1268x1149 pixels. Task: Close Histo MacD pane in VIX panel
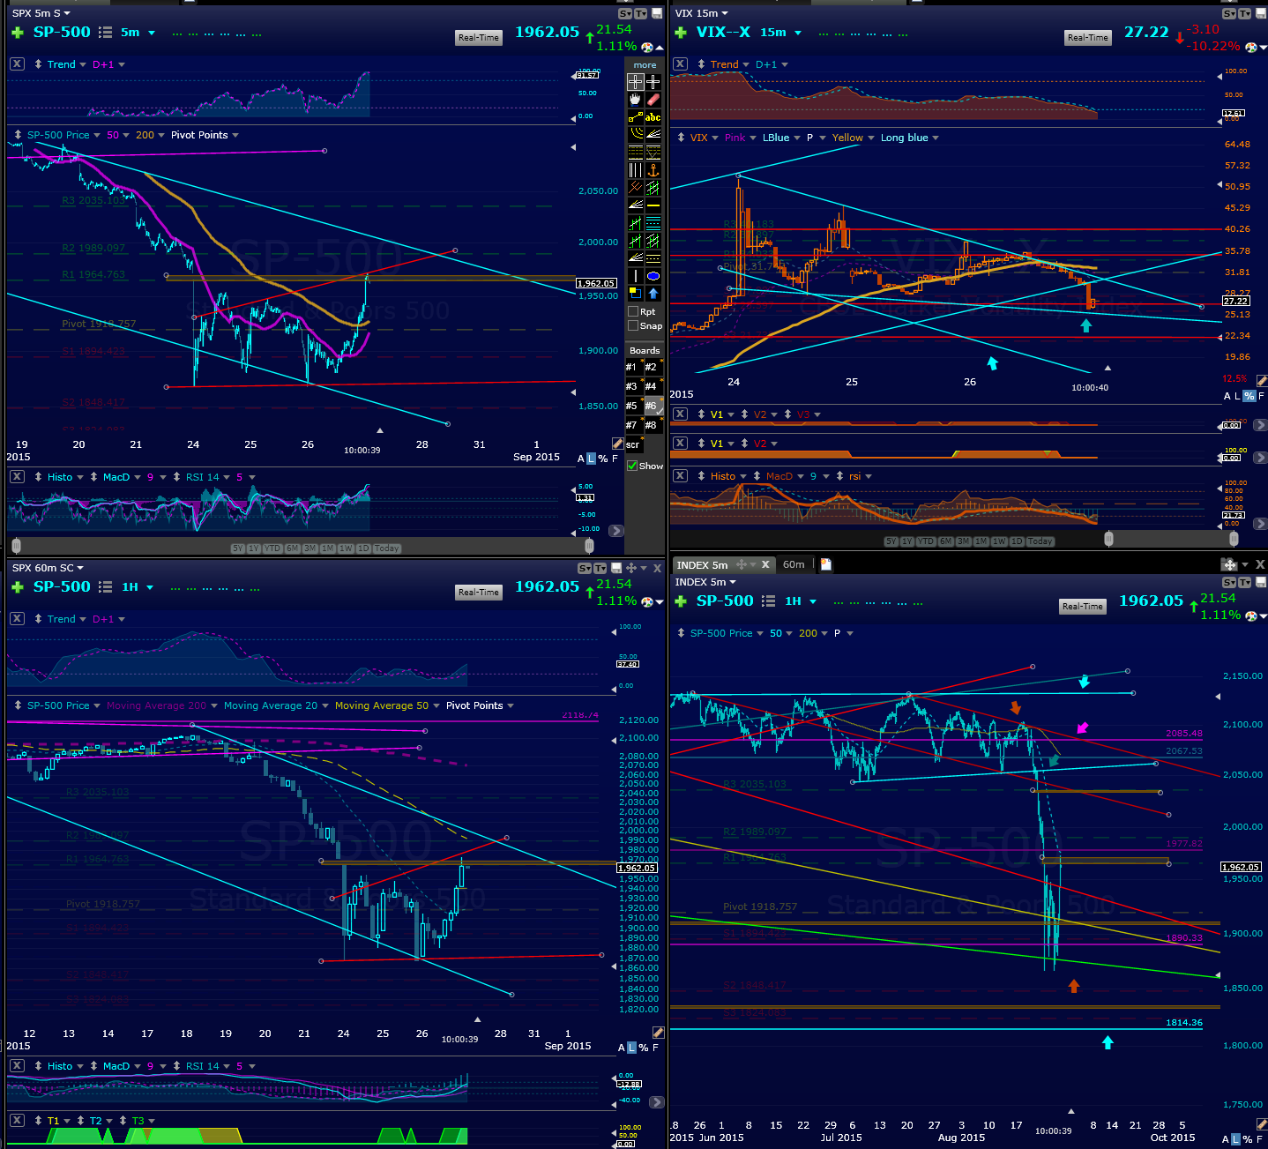pos(680,476)
